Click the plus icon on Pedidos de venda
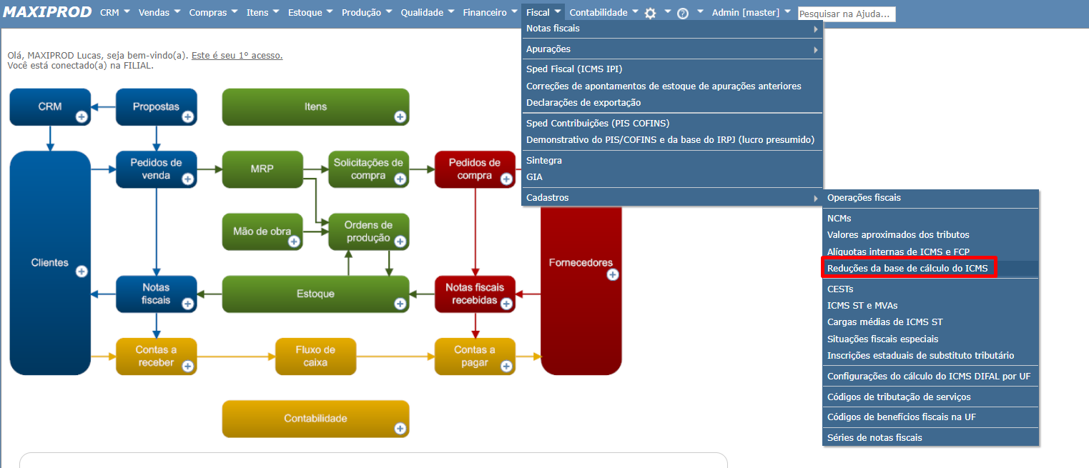 (x=187, y=179)
